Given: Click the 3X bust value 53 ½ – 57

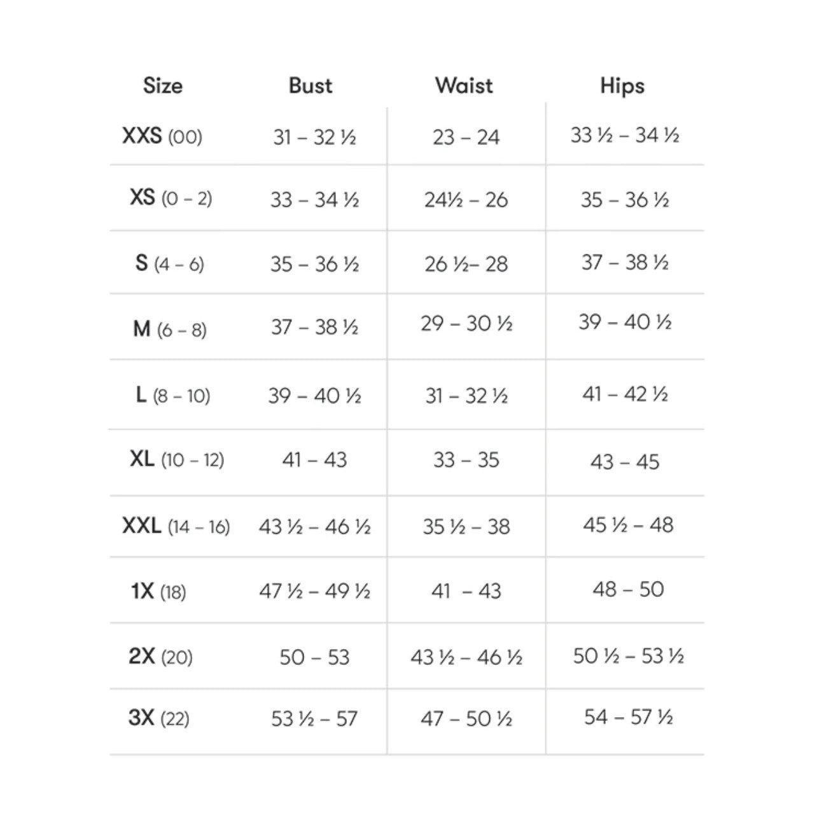Looking at the screenshot, I should click(314, 719).
